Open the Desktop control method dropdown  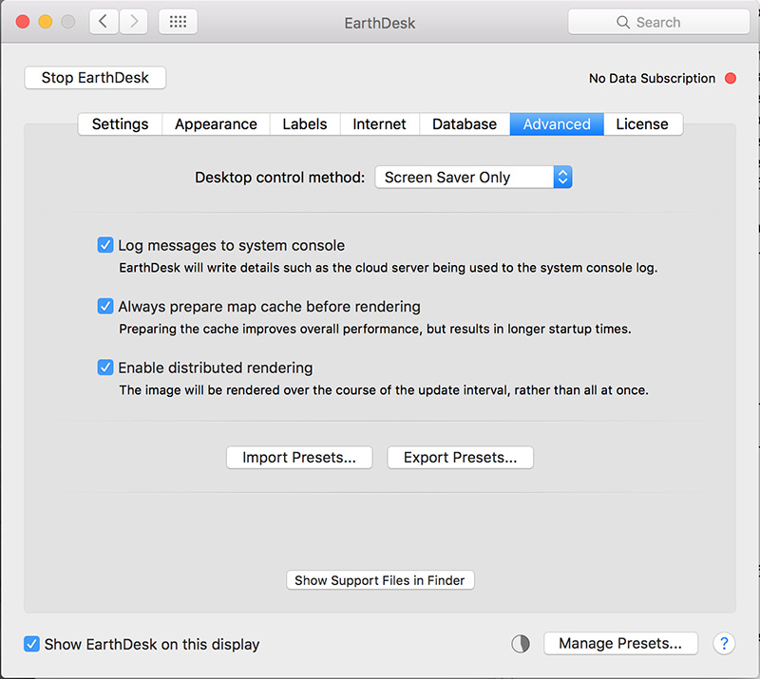click(473, 178)
